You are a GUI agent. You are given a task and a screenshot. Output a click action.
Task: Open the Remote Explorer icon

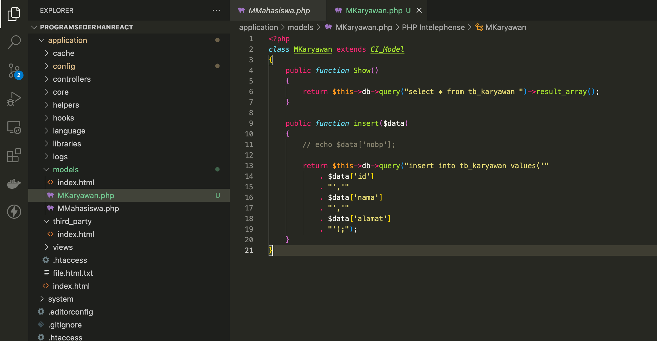14,127
